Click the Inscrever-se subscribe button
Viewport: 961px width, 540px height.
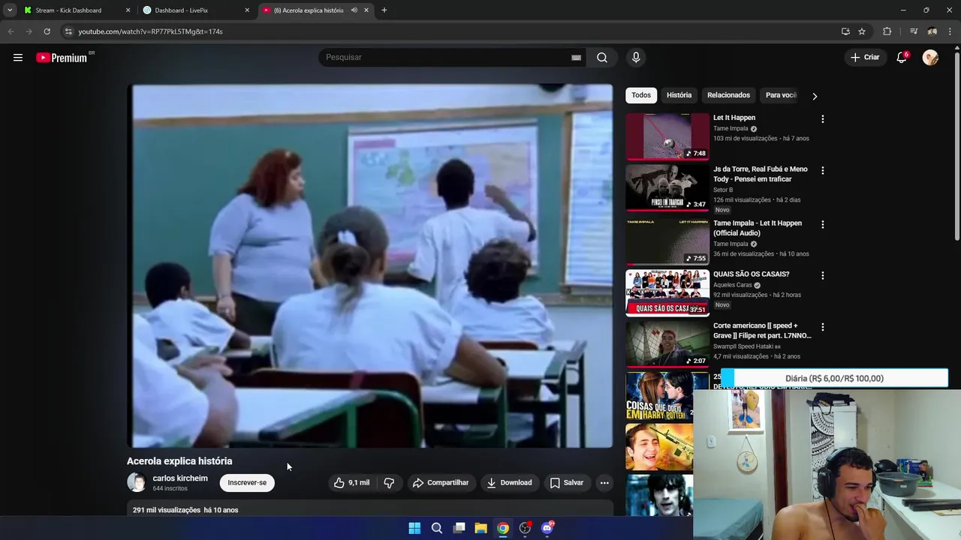(247, 483)
